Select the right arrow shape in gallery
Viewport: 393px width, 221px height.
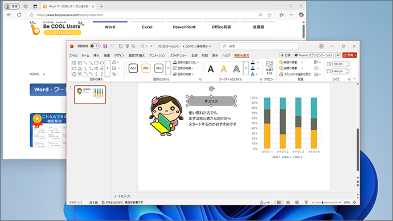click(96, 68)
